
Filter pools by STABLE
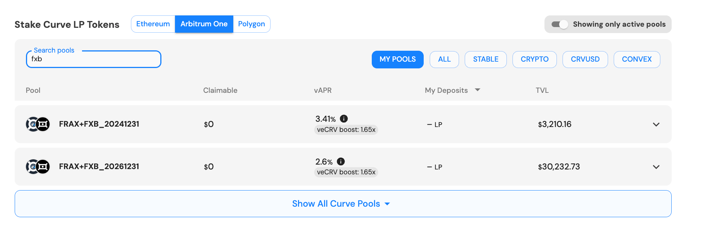coord(485,59)
